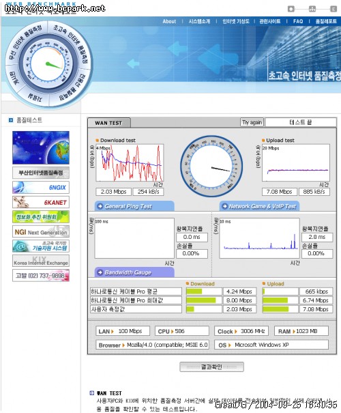
Task: Click the central speedometer gauge
Action: pos(211,167)
